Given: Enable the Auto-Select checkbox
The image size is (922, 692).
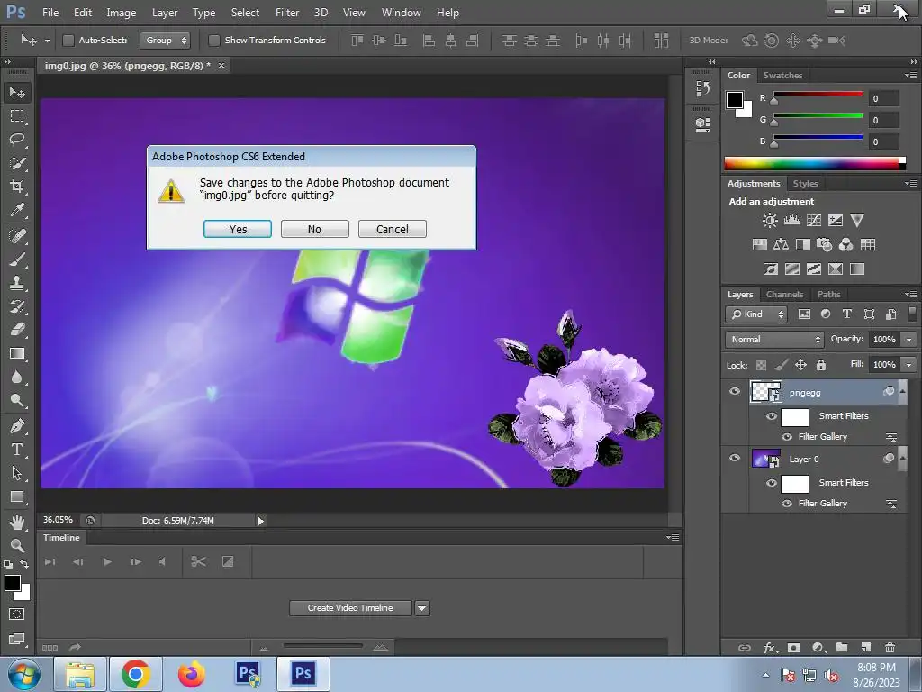Looking at the screenshot, I should 68,40.
